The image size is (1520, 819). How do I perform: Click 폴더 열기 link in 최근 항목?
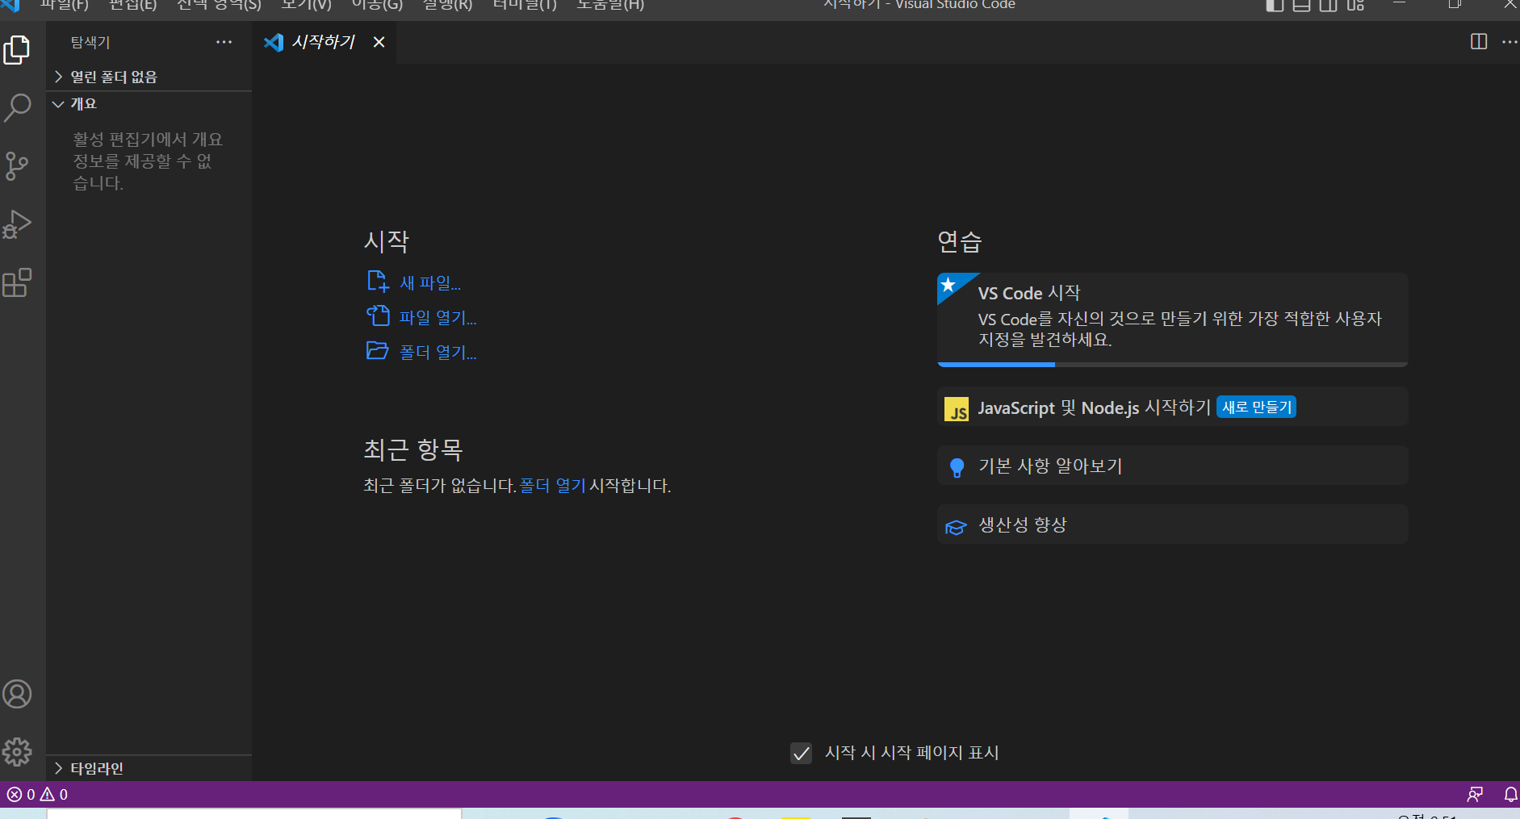553,486
